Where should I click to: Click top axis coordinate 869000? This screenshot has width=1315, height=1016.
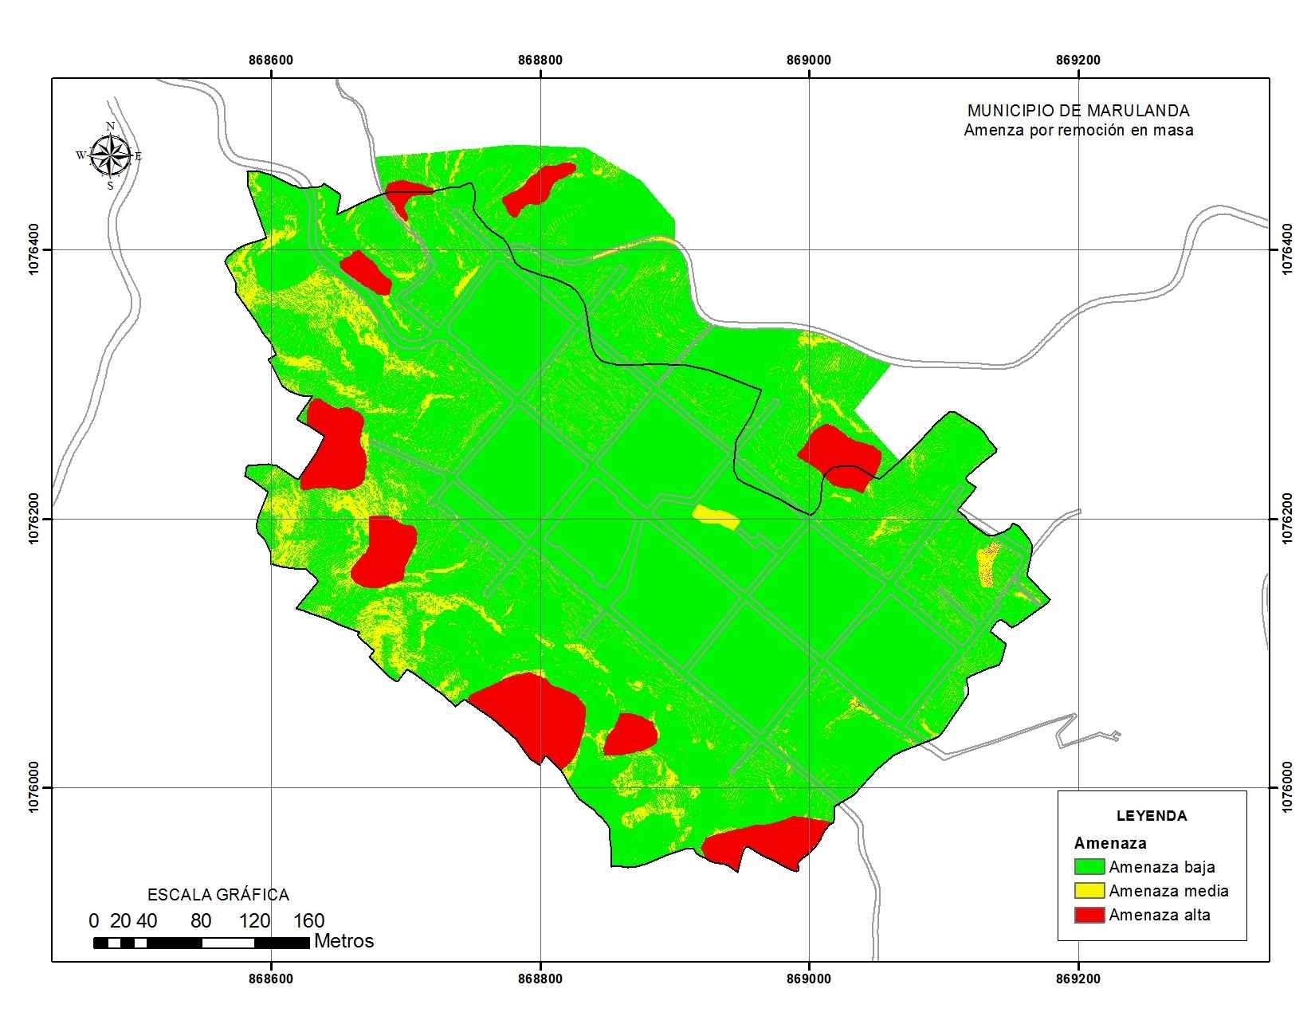(x=808, y=61)
